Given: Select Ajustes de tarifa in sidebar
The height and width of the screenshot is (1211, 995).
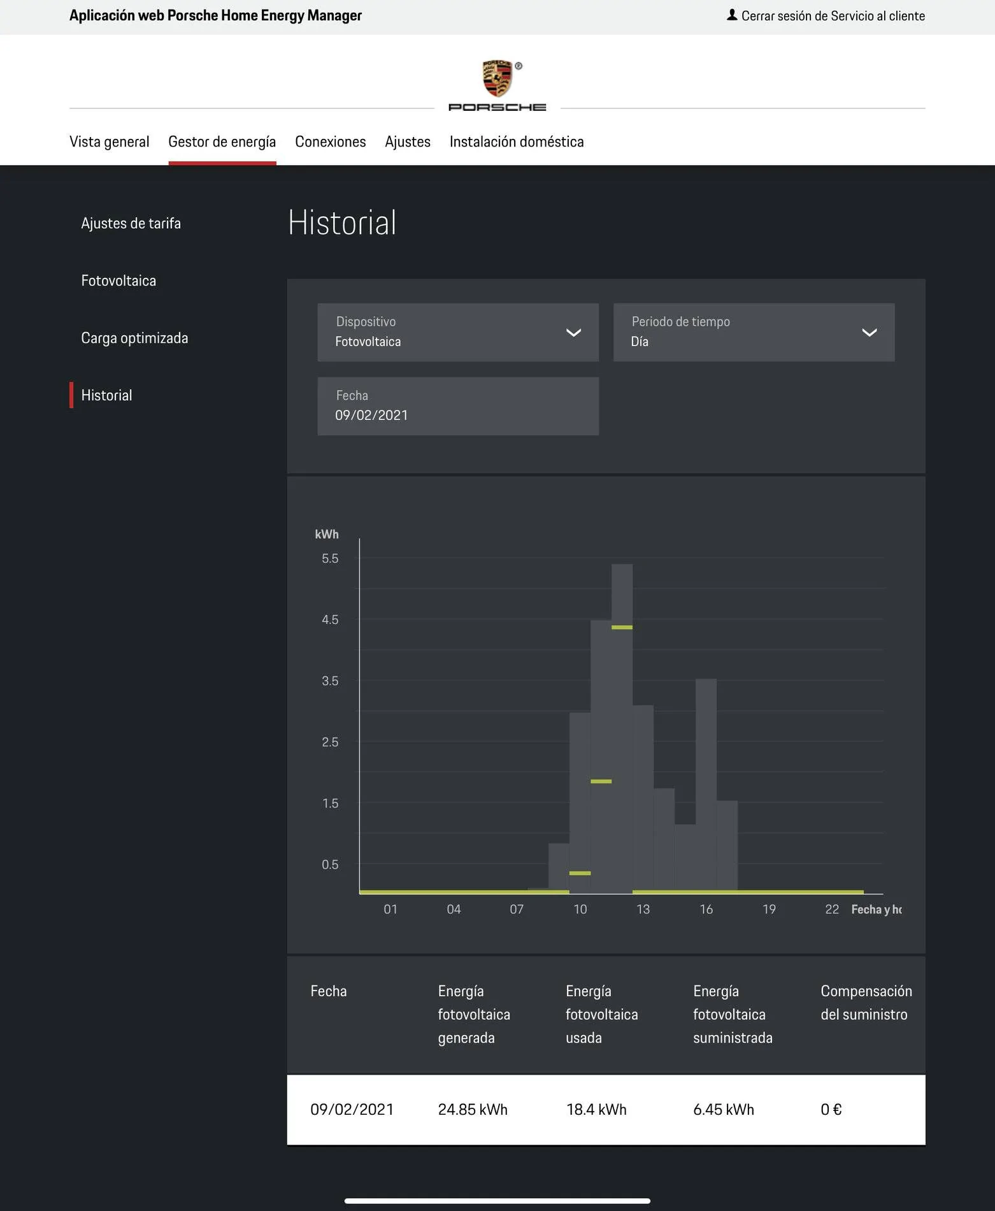Looking at the screenshot, I should tap(131, 223).
